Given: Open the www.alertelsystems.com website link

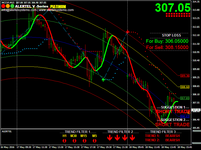Looking at the screenshot, I should (x=56, y=10).
